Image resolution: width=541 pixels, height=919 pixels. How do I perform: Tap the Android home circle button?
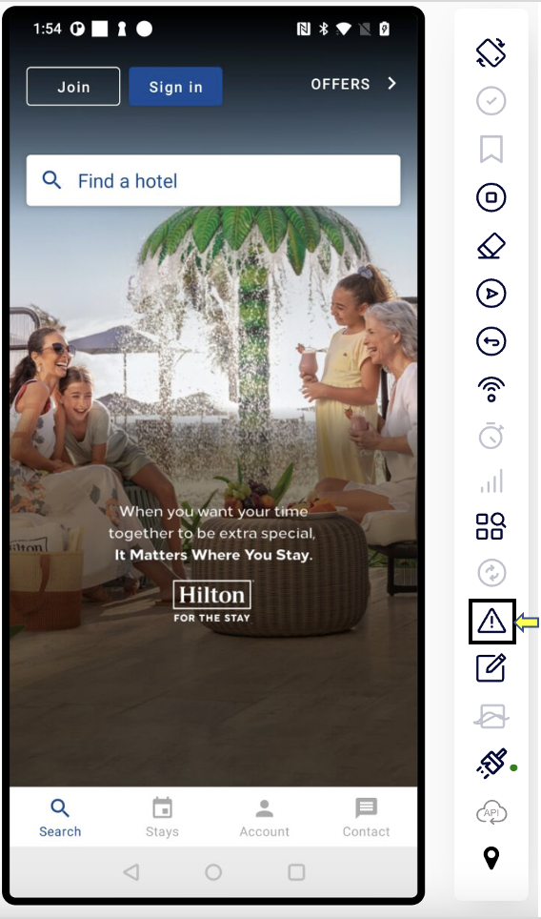point(213,872)
